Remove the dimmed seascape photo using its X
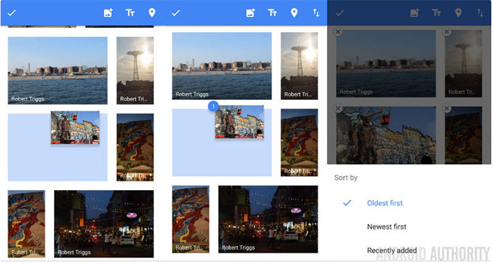The height and width of the screenshot is (263, 493). pyautogui.click(x=338, y=32)
